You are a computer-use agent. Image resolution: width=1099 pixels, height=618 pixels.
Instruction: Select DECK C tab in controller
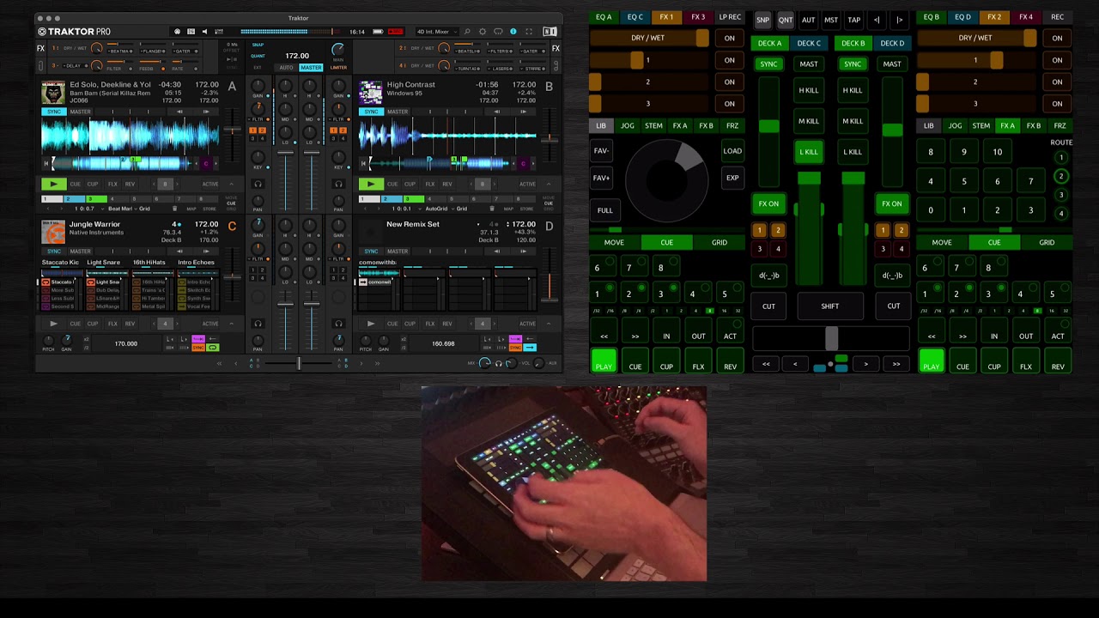pyautogui.click(x=809, y=43)
